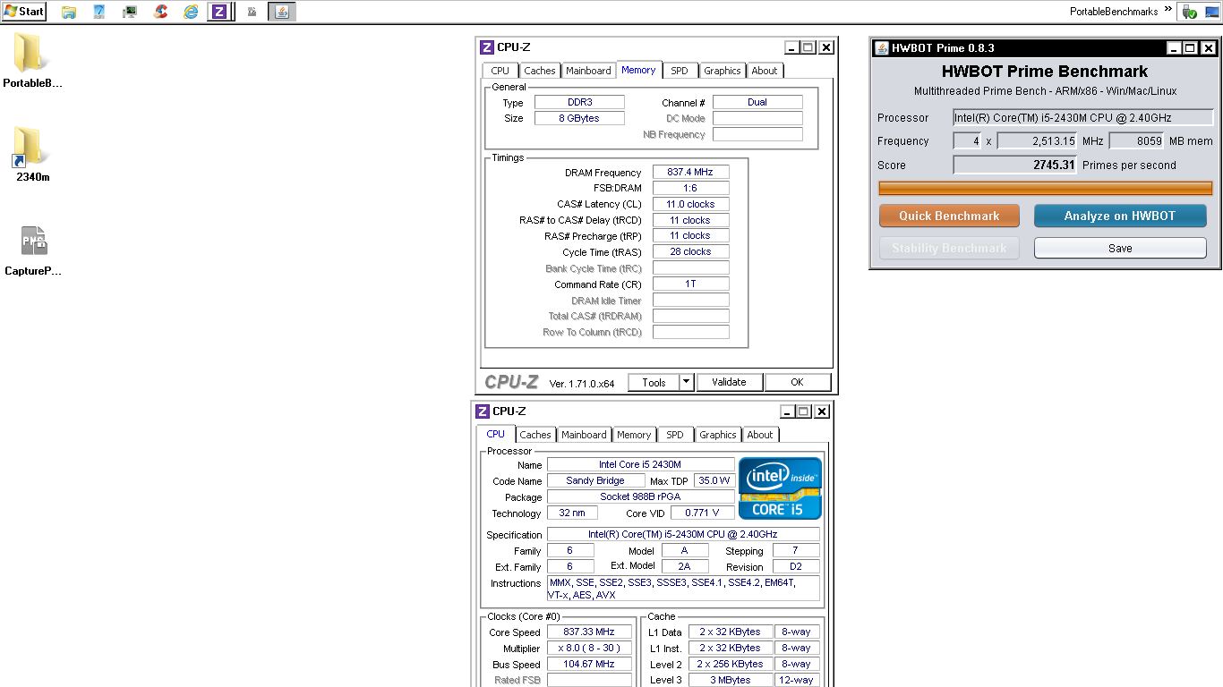Open About tab in upper CPU-Z window
This screenshot has width=1223, height=687.
point(765,71)
